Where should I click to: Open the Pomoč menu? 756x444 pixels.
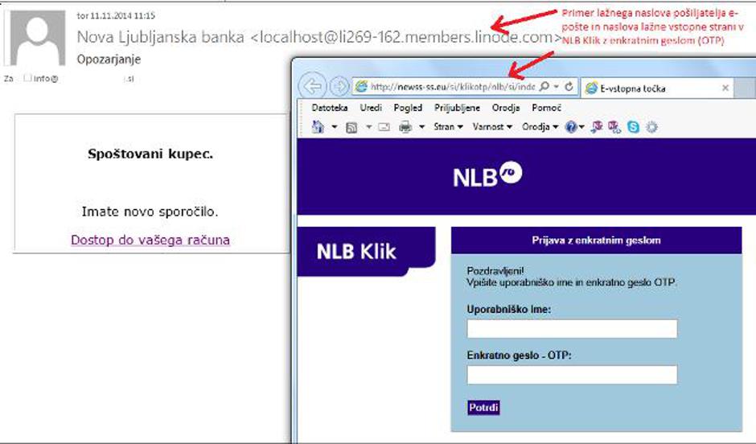546,108
